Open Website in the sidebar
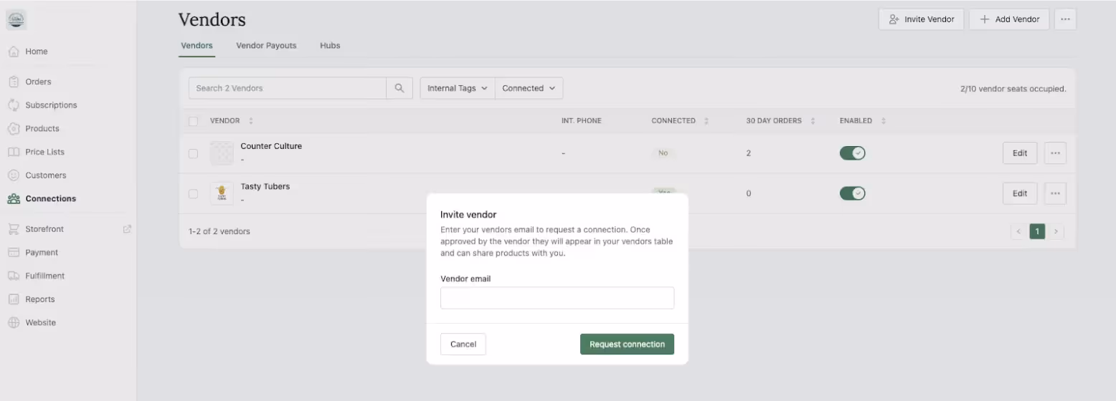The image size is (1116, 401). coord(41,323)
